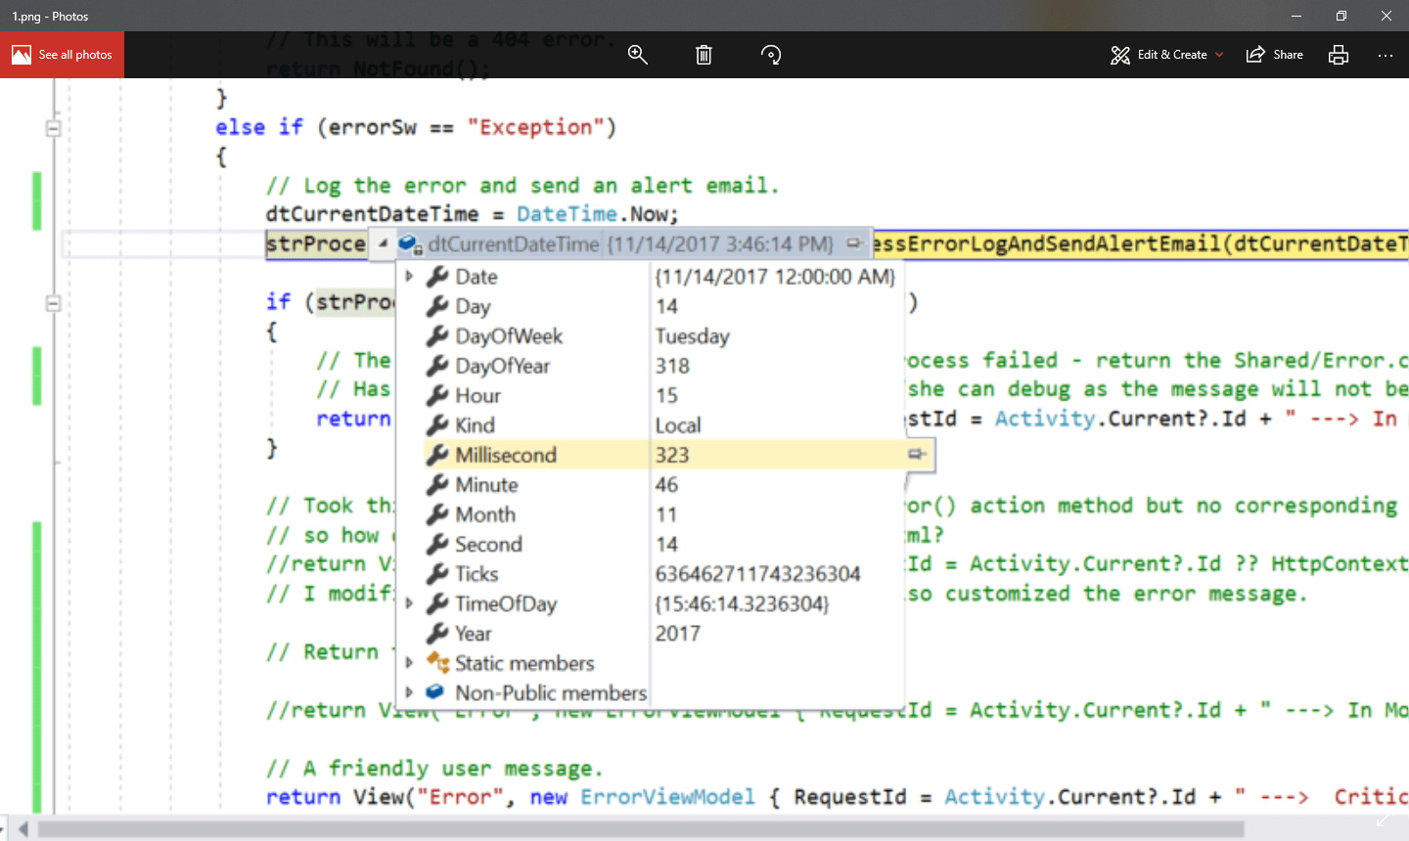
Task: Open See more with the ellipsis icon
Action: (x=1386, y=55)
